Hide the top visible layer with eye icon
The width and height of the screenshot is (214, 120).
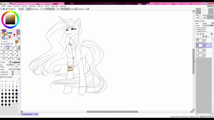pyautogui.click(x=197, y=40)
